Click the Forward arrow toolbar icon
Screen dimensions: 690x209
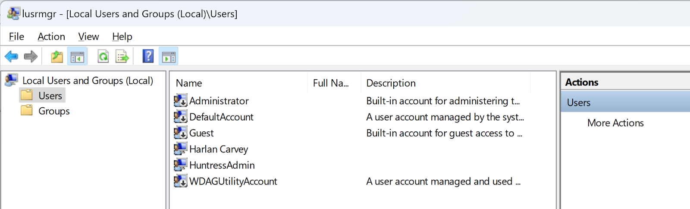pyautogui.click(x=31, y=56)
